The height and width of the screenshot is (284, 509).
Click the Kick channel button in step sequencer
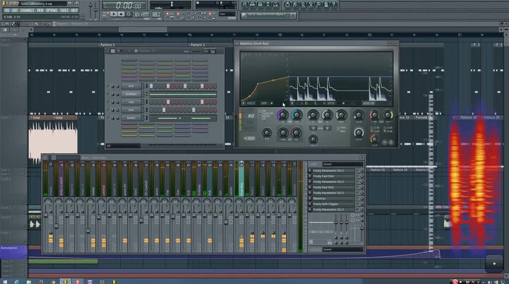[x=132, y=86]
